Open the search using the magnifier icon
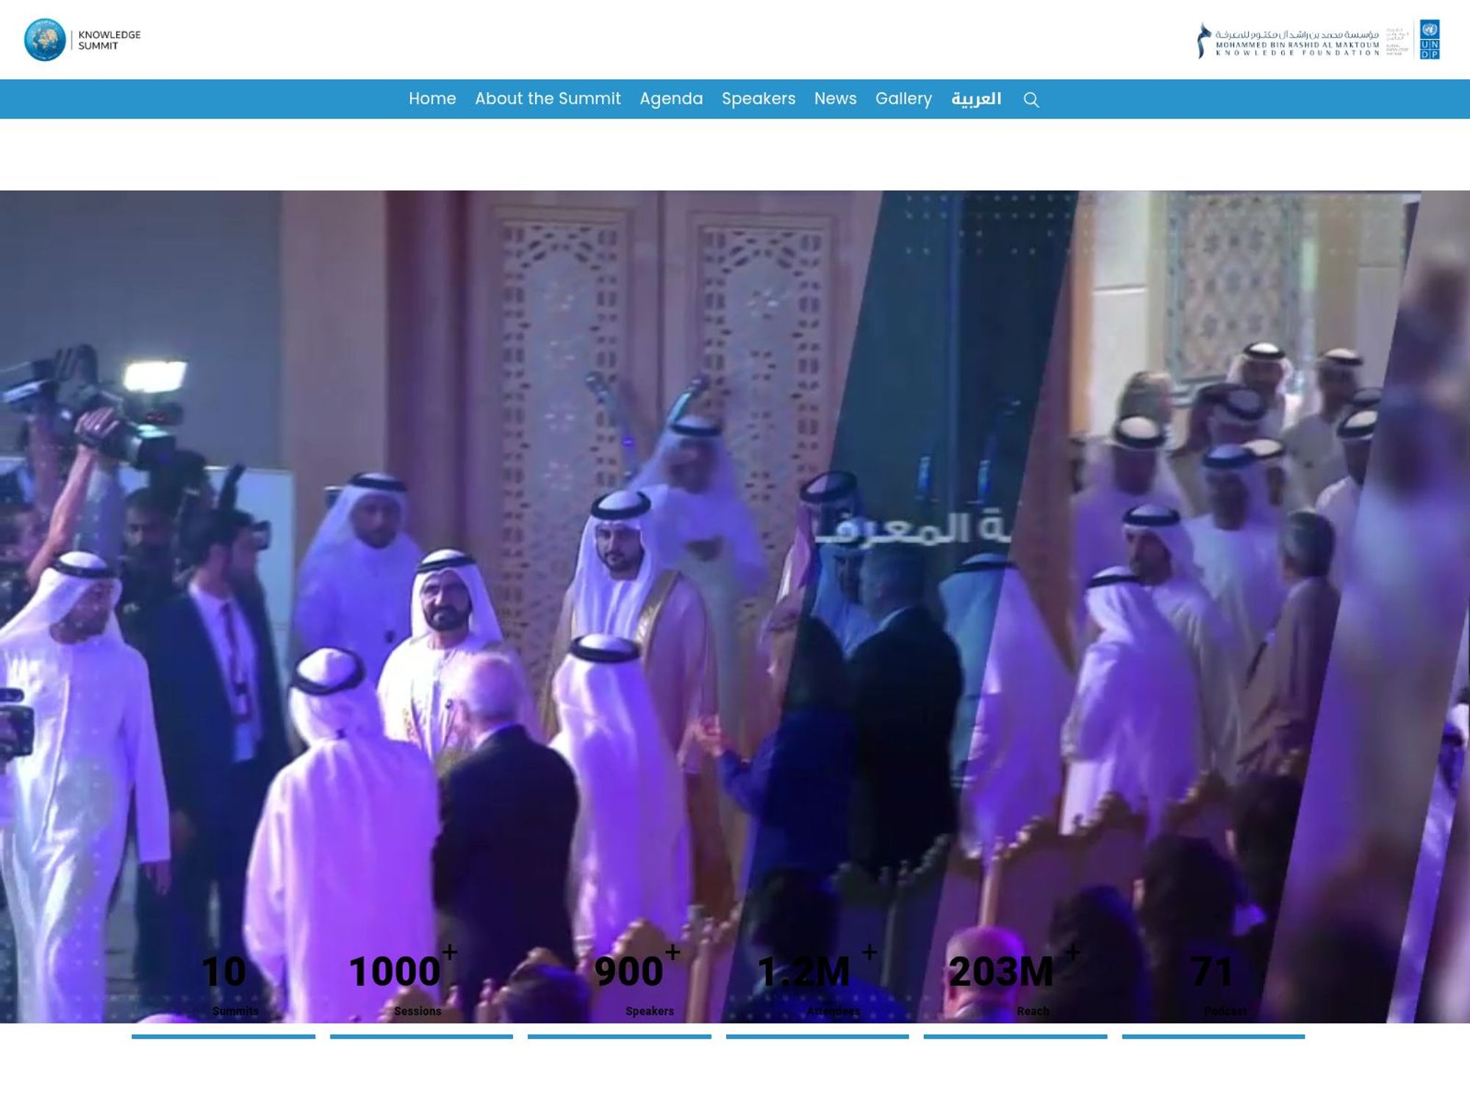The height and width of the screenshot is (1102, 1470). pyautogui.click(x=1030, y=99)
